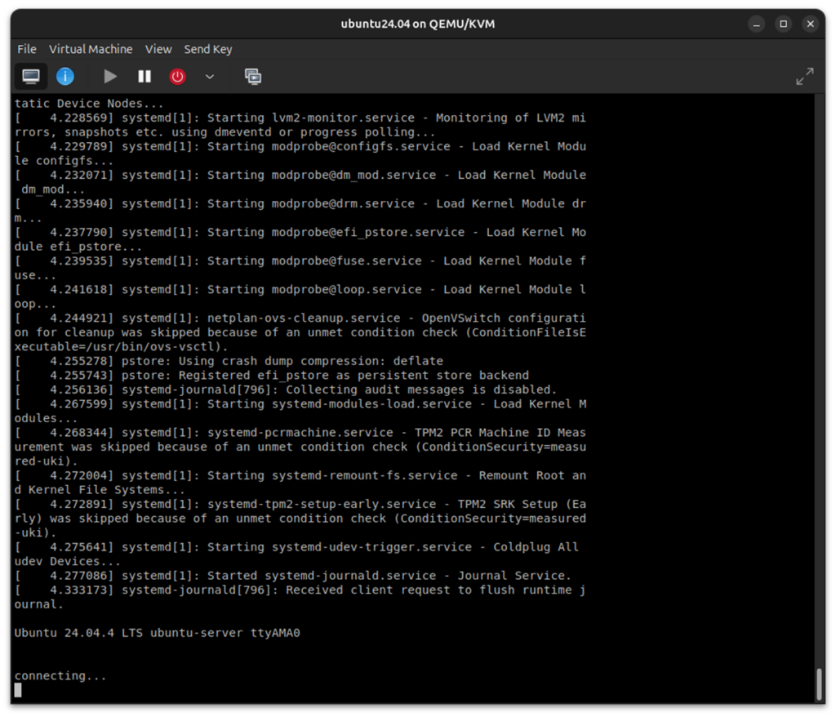
Task: Show the graphical console view
Action: [31, 77]
